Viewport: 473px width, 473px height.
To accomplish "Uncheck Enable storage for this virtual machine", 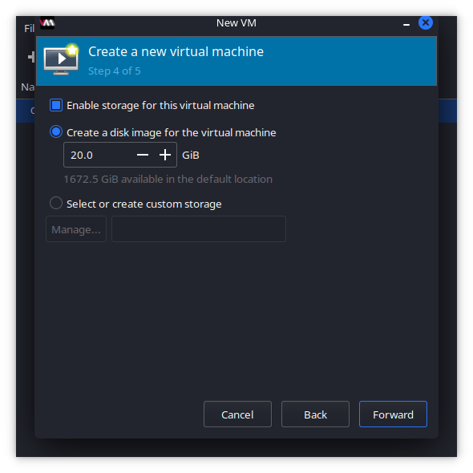I will pyautogui.click(x=56, y=105).
